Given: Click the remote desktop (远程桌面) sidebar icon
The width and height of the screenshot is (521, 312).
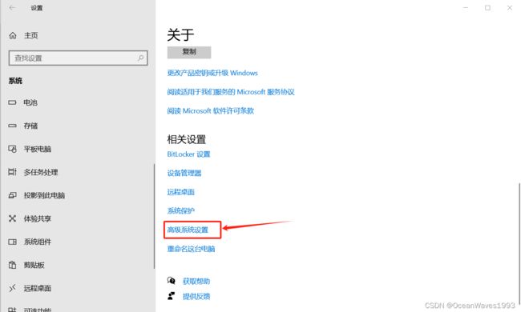Looking at the screenshot, I should coord(12,288).
